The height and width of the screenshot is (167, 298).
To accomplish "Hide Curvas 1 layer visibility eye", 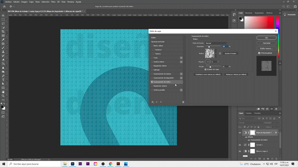I will pos(240,145).
